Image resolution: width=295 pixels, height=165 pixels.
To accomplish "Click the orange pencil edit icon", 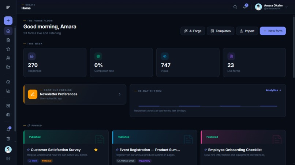I will coord(33,94).
